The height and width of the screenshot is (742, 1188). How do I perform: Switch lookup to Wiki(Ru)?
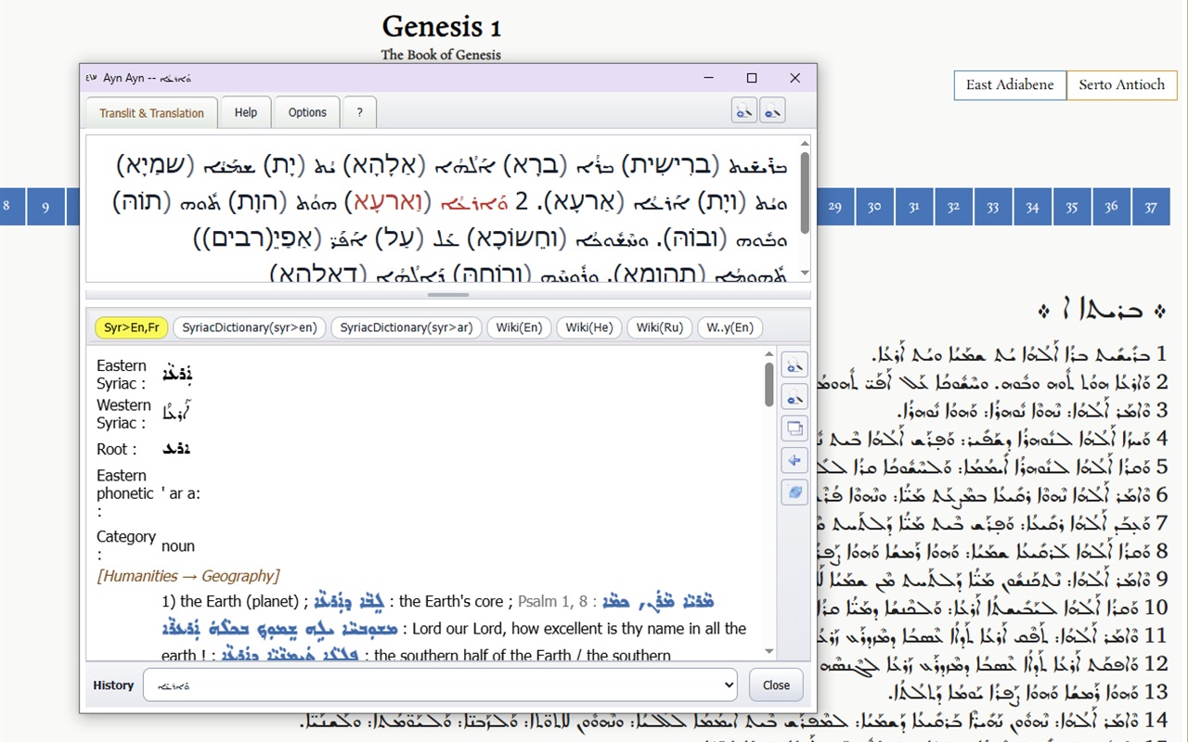(x=660, y=327)
